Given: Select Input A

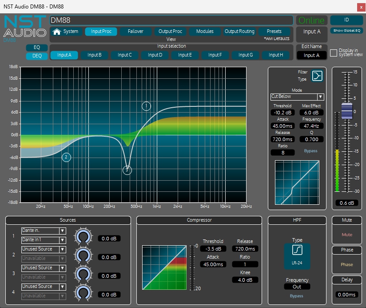Looking at the screenshot, I should click(x=64, y=55).
